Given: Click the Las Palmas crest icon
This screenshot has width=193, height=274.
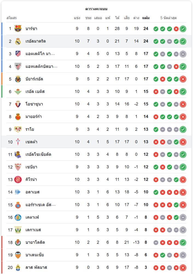Looking at the screenshot, I should click(x=18, y=267).
